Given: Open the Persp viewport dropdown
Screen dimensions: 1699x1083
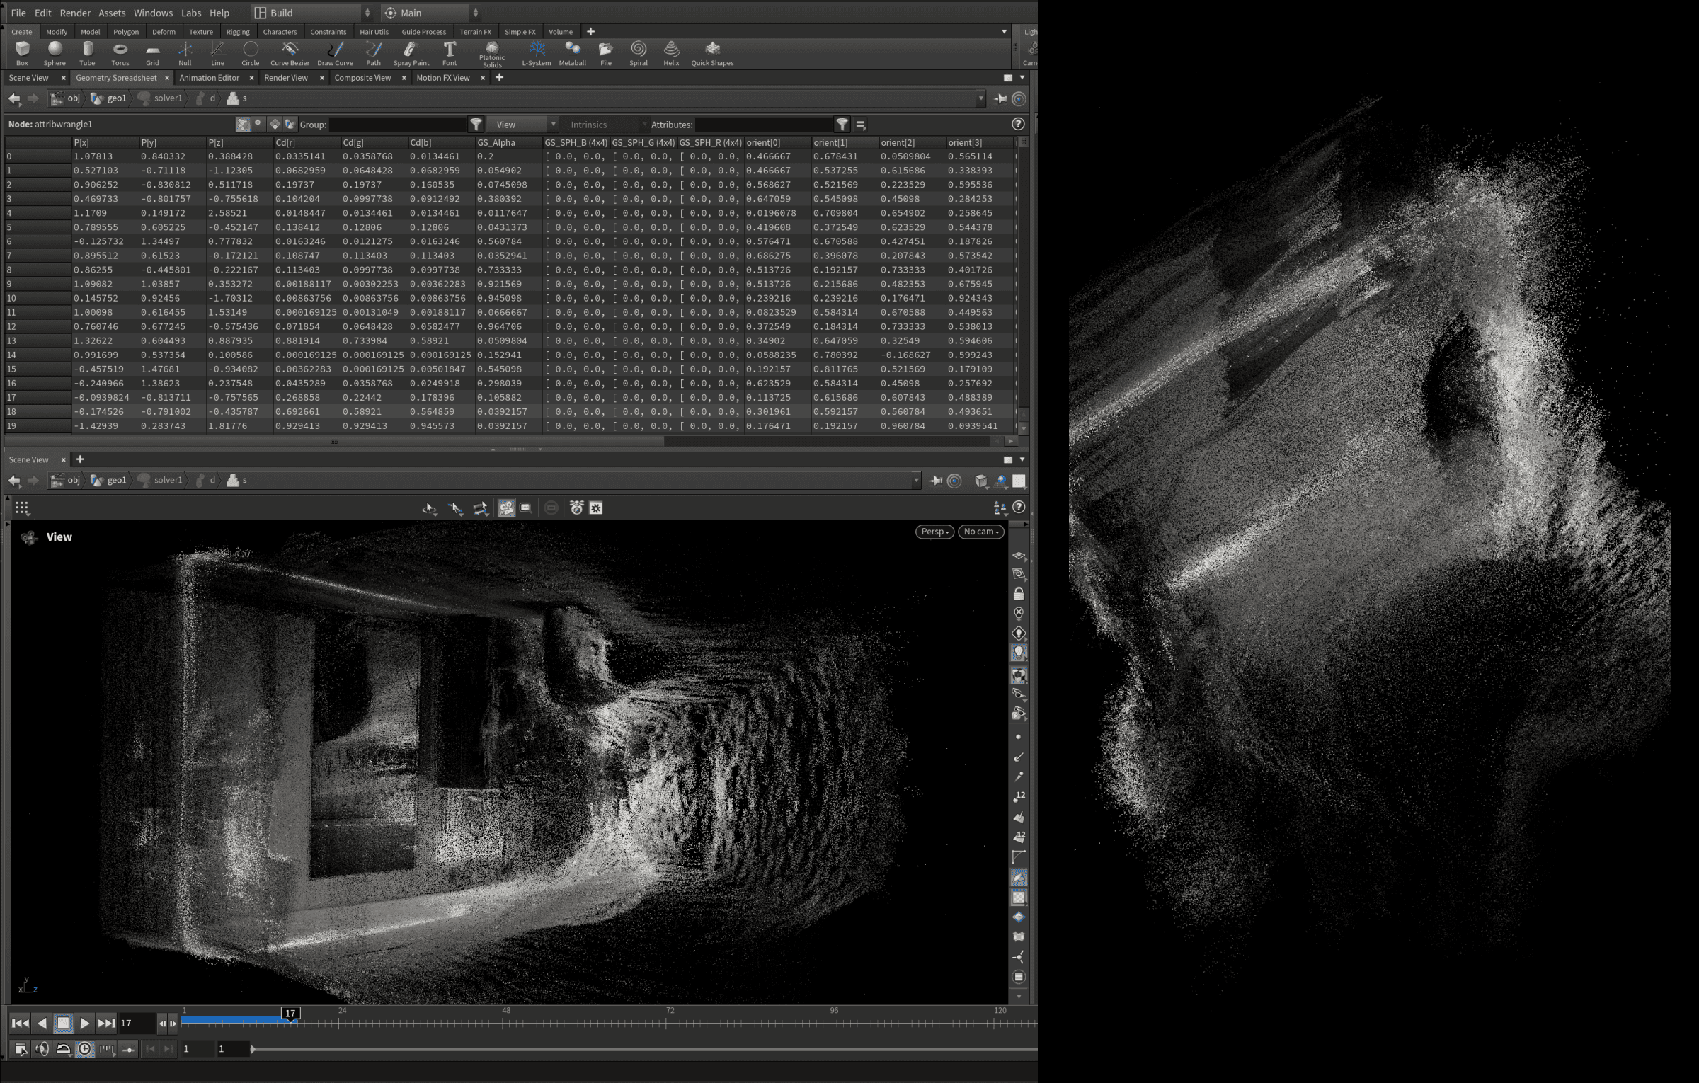Looking at the screenshot, I should pyautogui.click(x=934, y=532).
